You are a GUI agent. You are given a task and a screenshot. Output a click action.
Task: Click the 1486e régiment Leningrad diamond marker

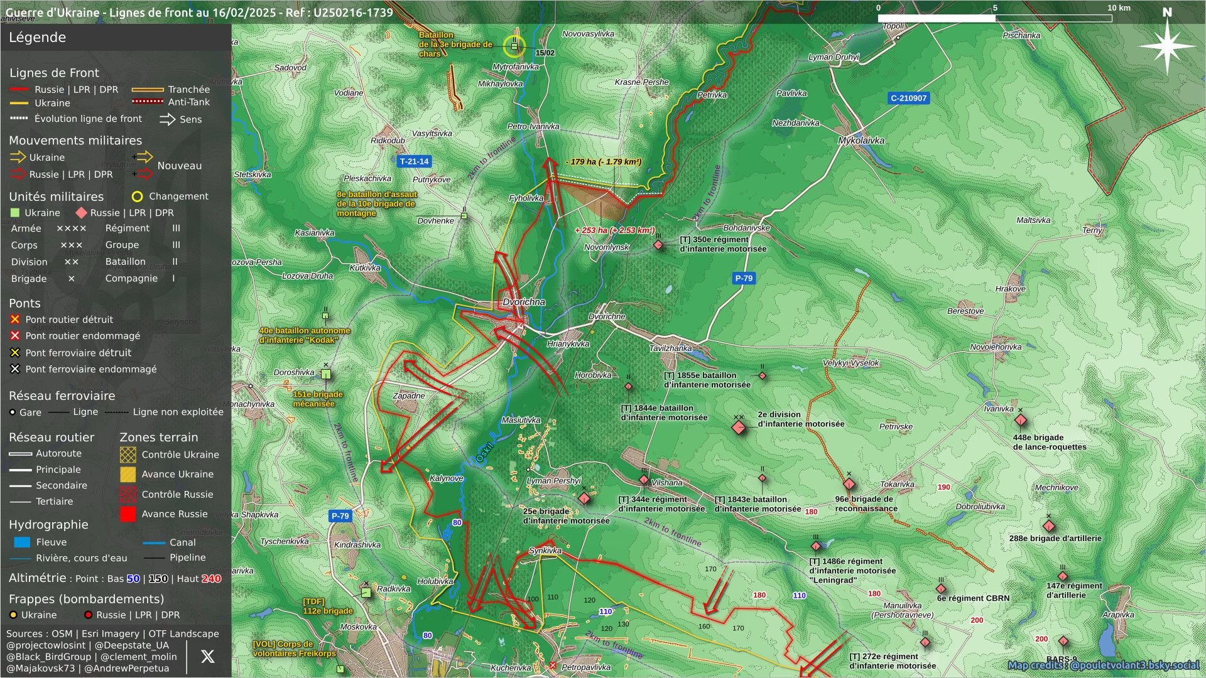[x=816, y=546]
